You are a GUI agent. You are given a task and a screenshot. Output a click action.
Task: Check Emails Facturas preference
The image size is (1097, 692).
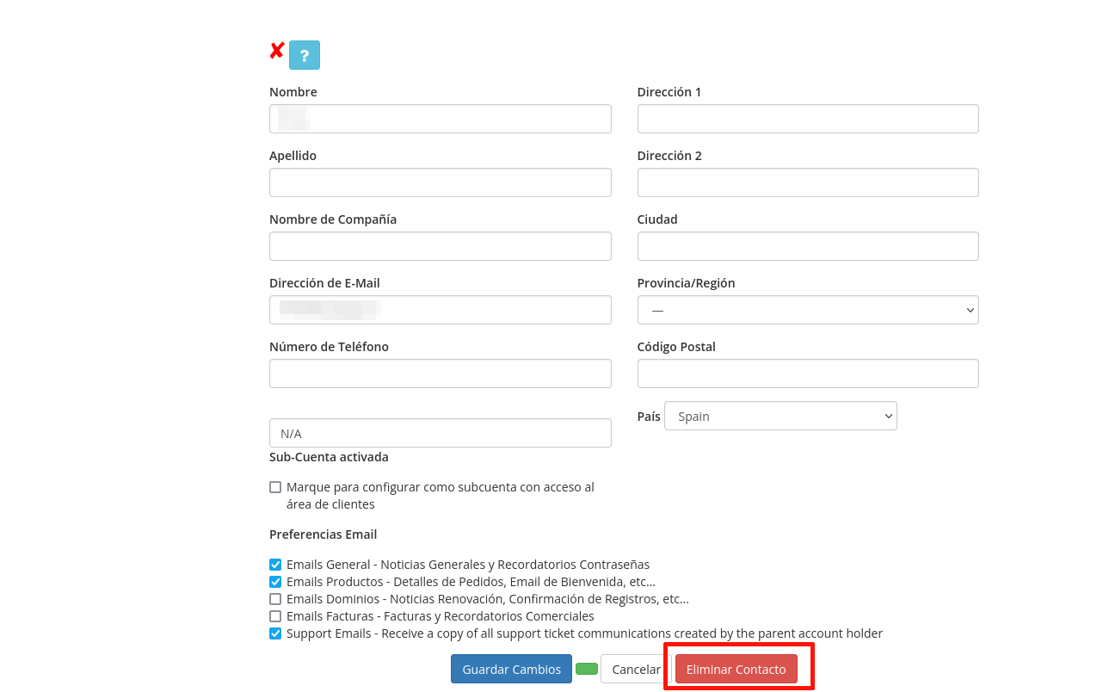pos(275,616)
